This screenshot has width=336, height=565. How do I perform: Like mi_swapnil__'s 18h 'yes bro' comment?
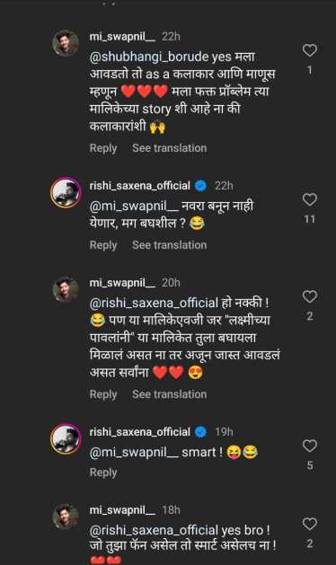pos(309,524)
